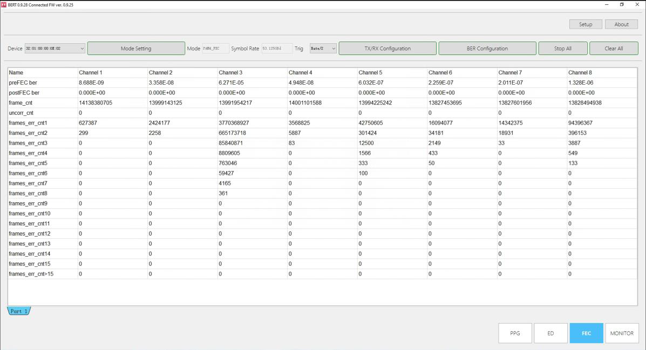646x350 pixels.
Task: Minimize the BERT window
Action: pyautogui.click(x=607, y=4)
